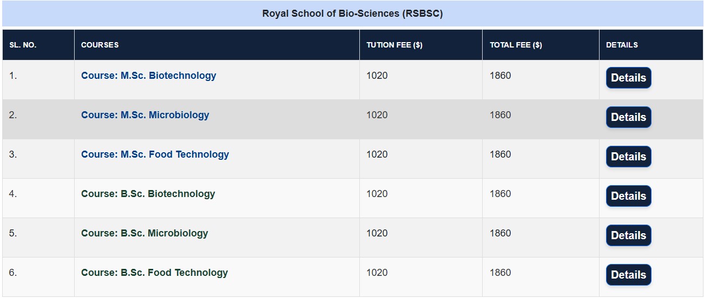Screen dimensions: 704x298
Task: Select the B.Sc. Food Technology course link
Action: pos(154,273)
